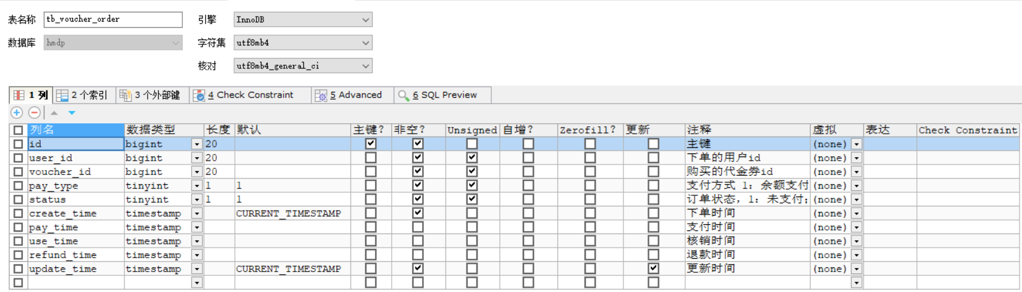Open data type dropdown in empty new row
The height and width of the screenshot is (292, 1022).
pyautogui.click(x=197, y=283)
